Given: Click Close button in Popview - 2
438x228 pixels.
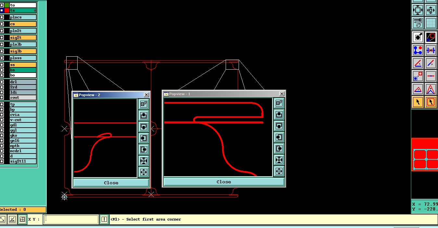Looking at the screenshot, I should pos(111,183).
